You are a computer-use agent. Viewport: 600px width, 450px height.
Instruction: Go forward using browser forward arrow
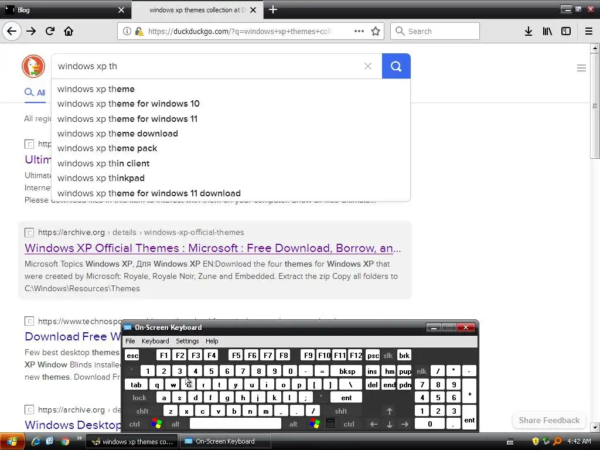tap(31, 31)
